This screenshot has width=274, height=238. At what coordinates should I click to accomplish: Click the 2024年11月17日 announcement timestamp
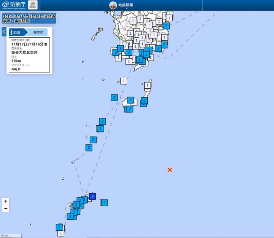click(x=29, y=16)
